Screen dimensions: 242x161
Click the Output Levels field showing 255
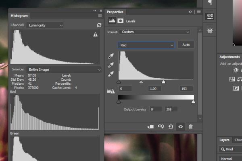point(171,109)
